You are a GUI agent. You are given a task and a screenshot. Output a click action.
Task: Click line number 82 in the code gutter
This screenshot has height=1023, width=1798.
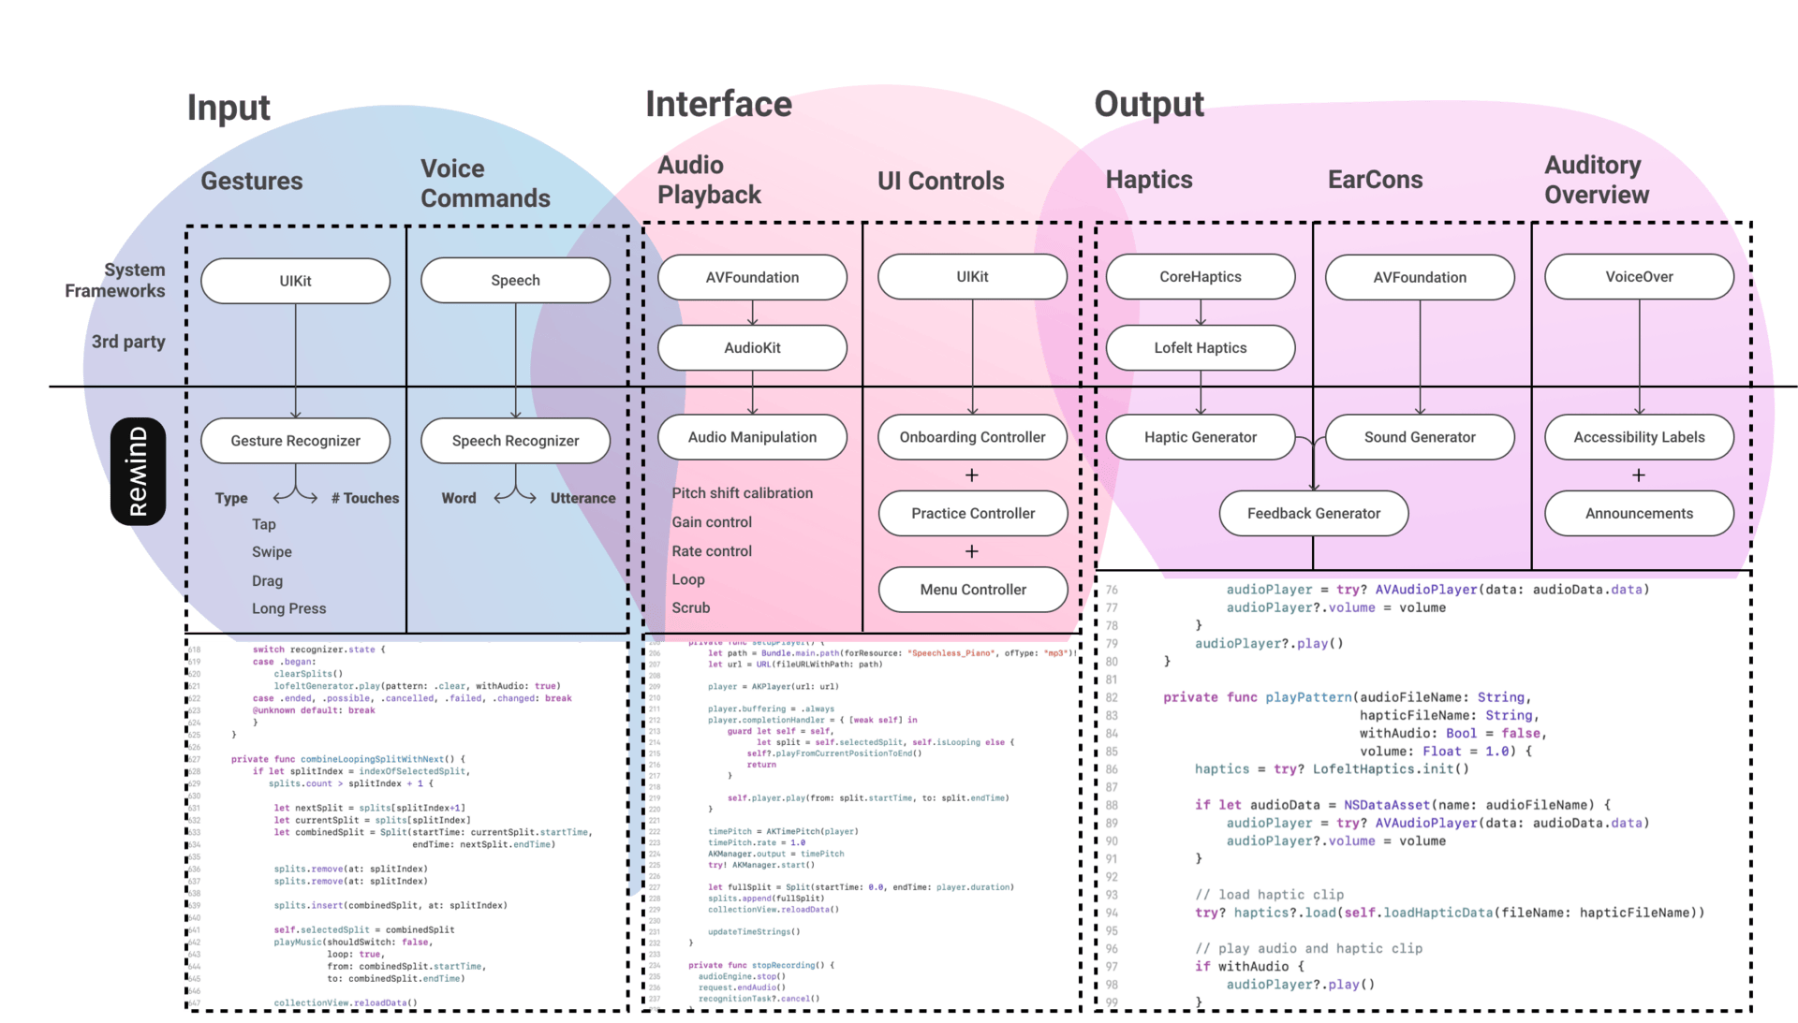[1112, 697]
